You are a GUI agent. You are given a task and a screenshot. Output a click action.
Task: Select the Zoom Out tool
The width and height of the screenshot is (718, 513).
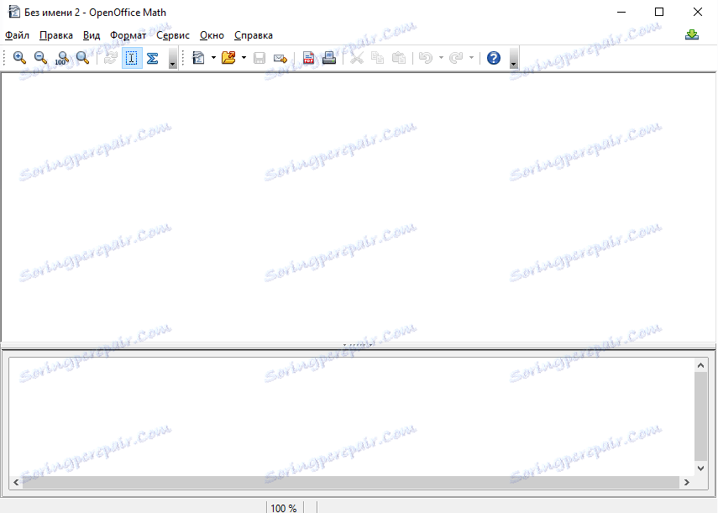point(39,58)
